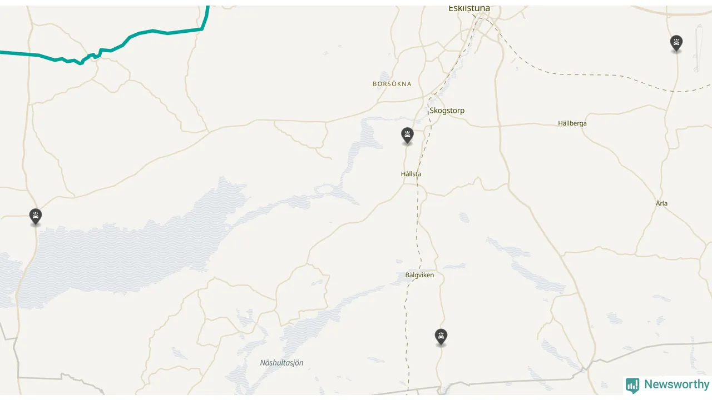Image resolution: width=712 pixels, height=400 pixels.
Task: Click the Näshultasjön lake label
Action: [282, 363]
